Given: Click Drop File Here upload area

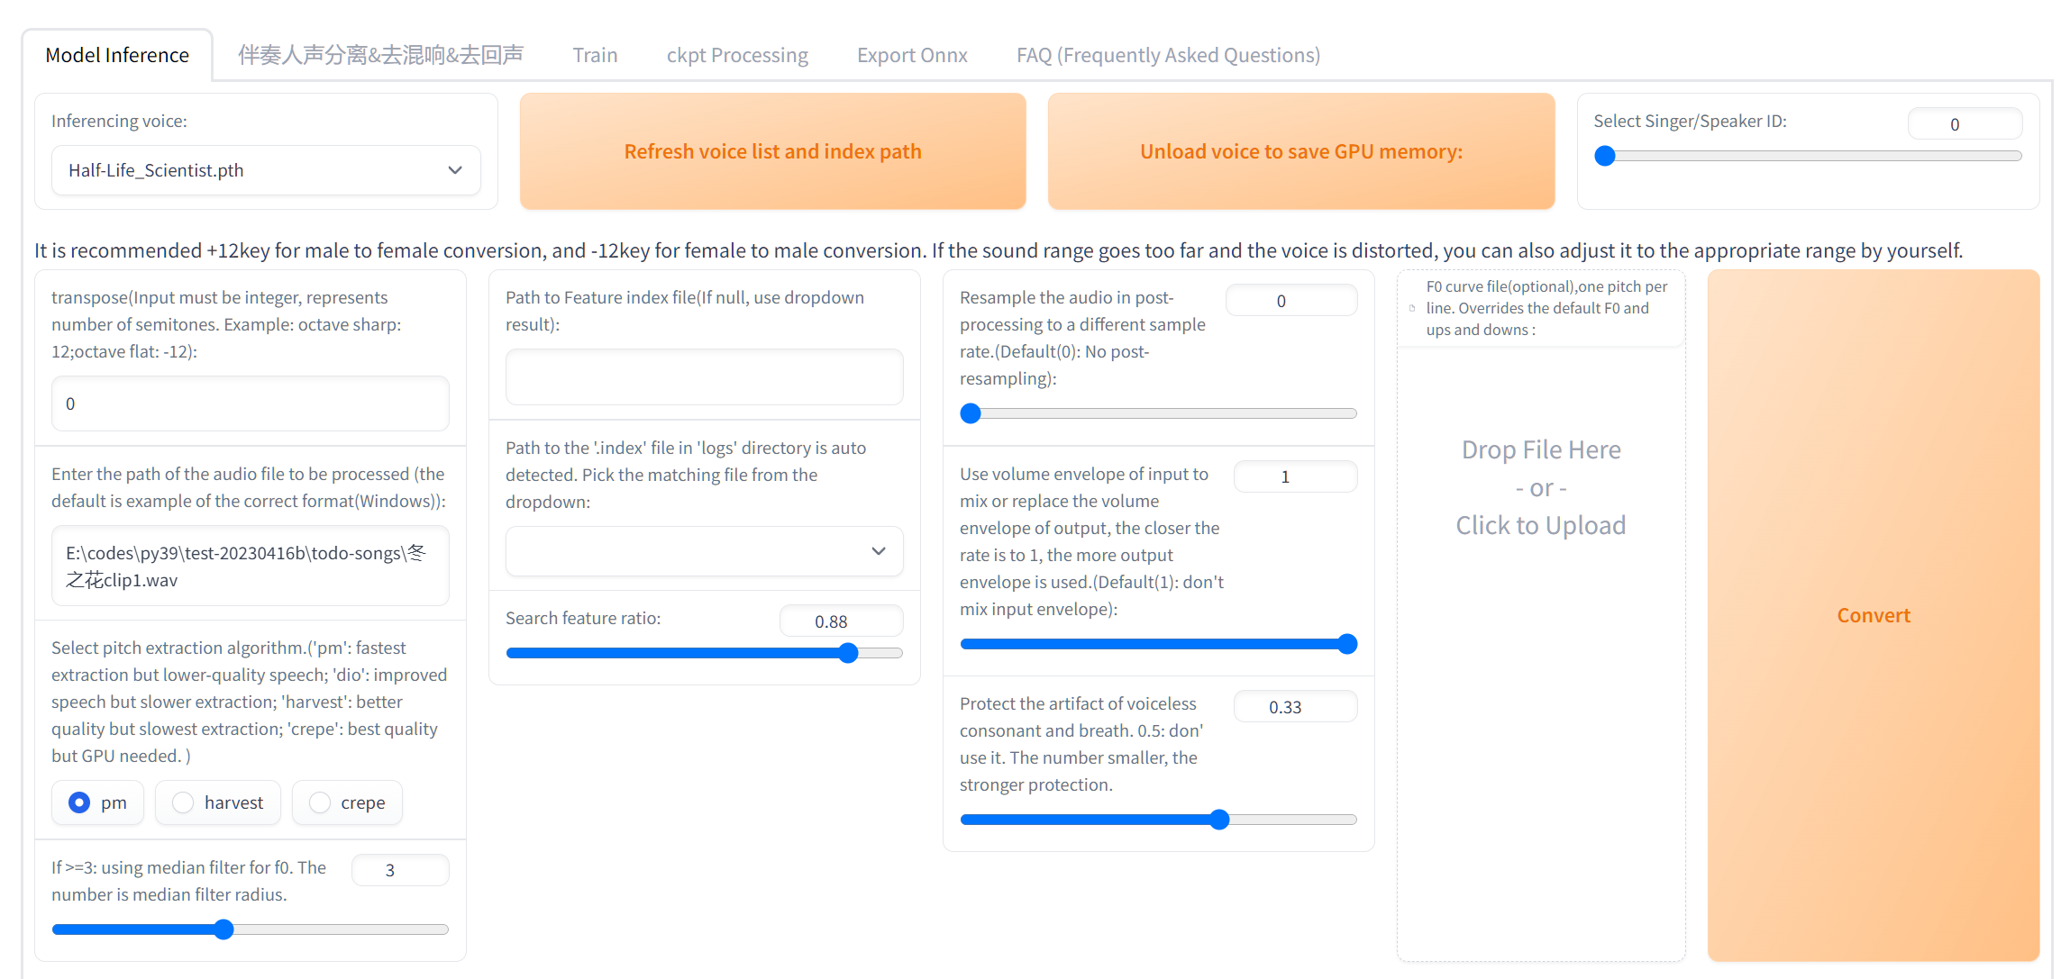Looking at the screenshot, I should click(1540, 487).
